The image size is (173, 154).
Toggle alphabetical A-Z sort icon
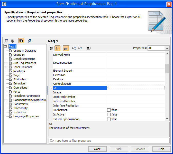(57, 48)
